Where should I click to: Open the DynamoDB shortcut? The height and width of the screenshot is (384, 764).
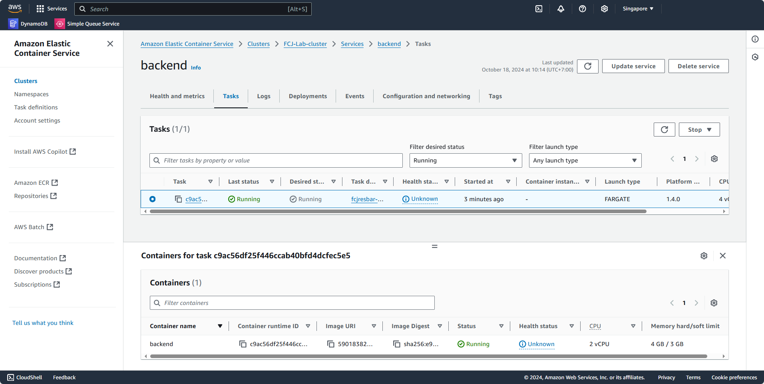click(x=28, y=24)
